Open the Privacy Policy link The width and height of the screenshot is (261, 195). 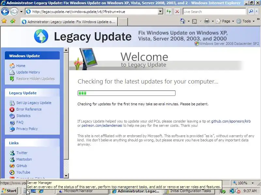27,129
